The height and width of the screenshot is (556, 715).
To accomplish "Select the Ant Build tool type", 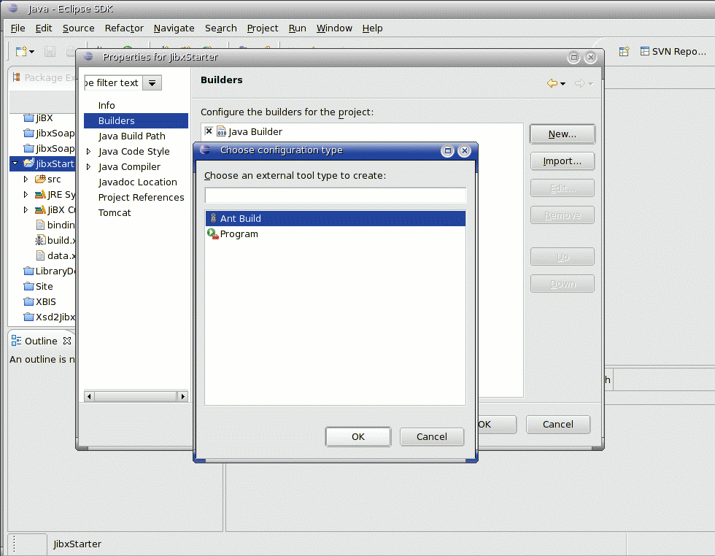I will tap(240, 219).
